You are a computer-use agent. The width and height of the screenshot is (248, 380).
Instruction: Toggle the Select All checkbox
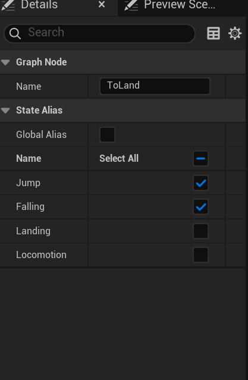point(200,159)
